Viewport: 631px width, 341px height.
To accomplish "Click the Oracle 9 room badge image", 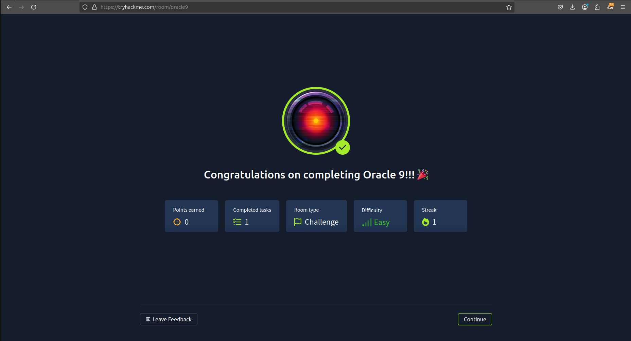I will [316, 120].
